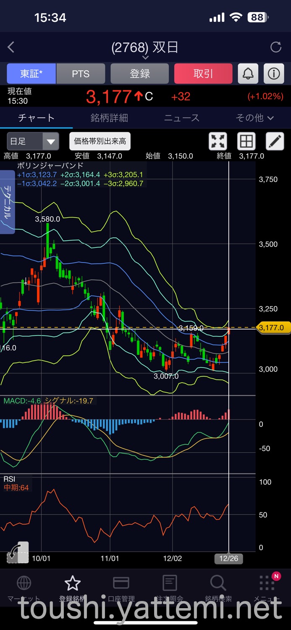Tap the back arrow icon
The height and width of the screenshot is (630, 291).
[11, 47]
